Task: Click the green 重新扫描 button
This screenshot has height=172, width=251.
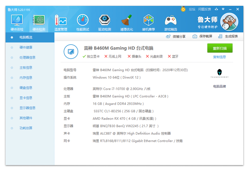Action: (x=220, y=48)
